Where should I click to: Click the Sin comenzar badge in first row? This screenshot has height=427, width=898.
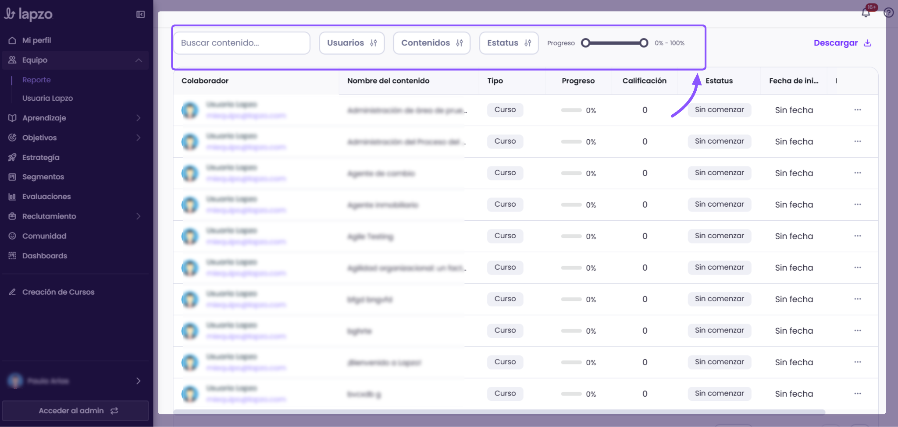[719, 110]
